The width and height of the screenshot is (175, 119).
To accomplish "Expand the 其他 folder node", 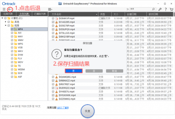I will [x=5, y=22].
